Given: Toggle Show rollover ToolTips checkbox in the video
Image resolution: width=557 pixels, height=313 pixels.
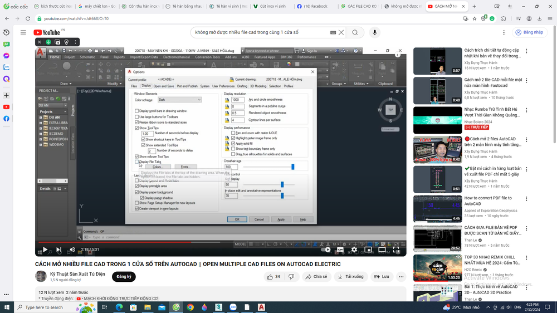Looking at the screenshot, I should [137, 156].
